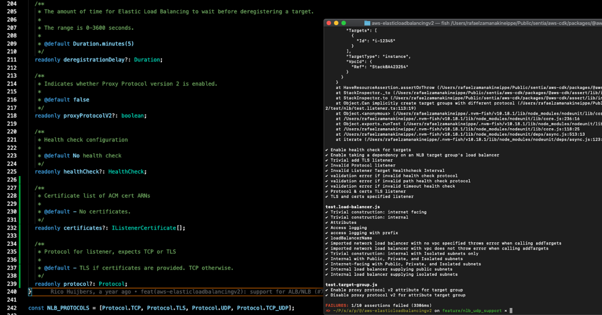Click the folder proxy icon in terminal title
The width and height of the screenshot is (602, 315).
tap(367, 23)
